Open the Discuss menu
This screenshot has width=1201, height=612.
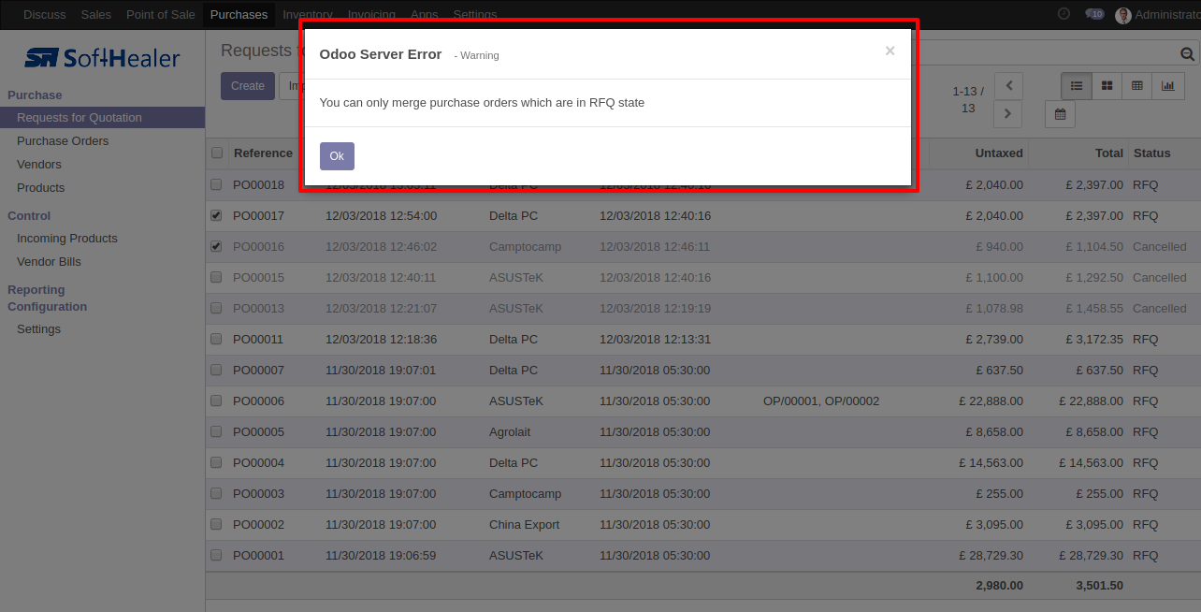(45, 14)
